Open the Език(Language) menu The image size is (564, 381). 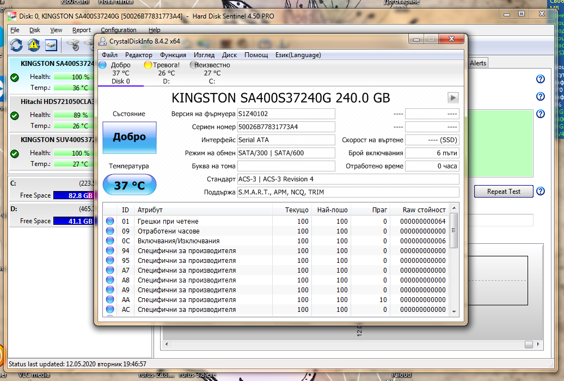pyautogui.click(x=298, y=54)
